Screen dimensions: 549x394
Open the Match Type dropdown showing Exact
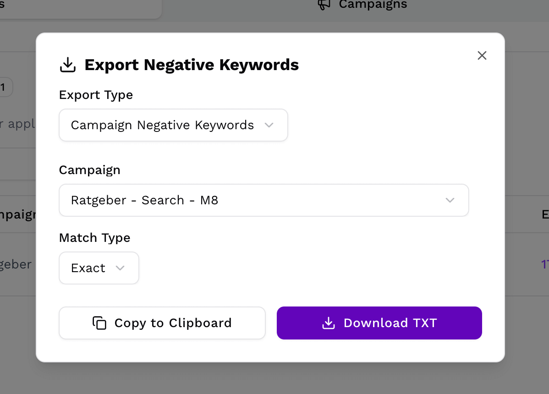pyautogui.click(x=99, y=268)
